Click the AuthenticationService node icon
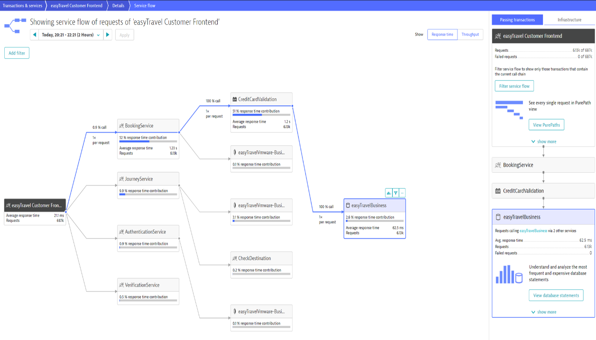This screenshot has height=340, width=596. pyautogui.click(x=121, y=232)
